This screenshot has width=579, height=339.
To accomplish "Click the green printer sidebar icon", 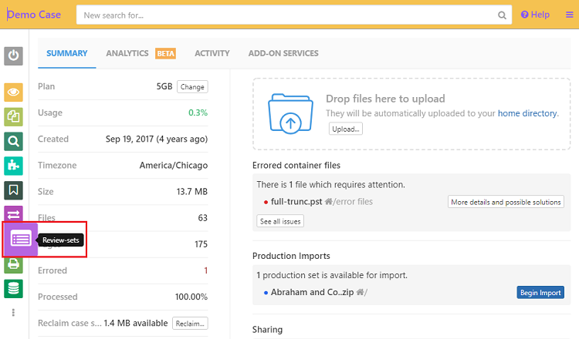I will click(x=14, y=264).
